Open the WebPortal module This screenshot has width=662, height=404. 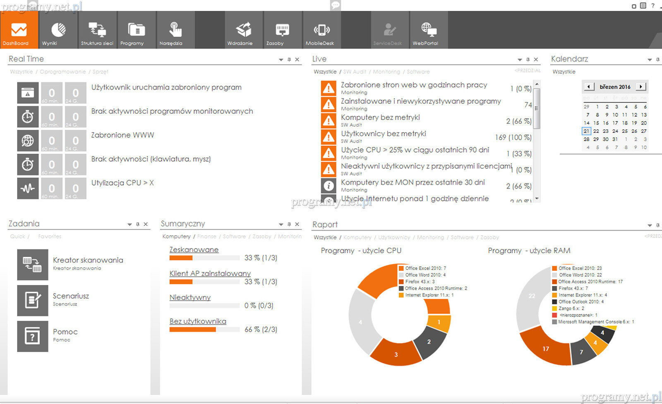pyautogui.click(x=429, y=31)
